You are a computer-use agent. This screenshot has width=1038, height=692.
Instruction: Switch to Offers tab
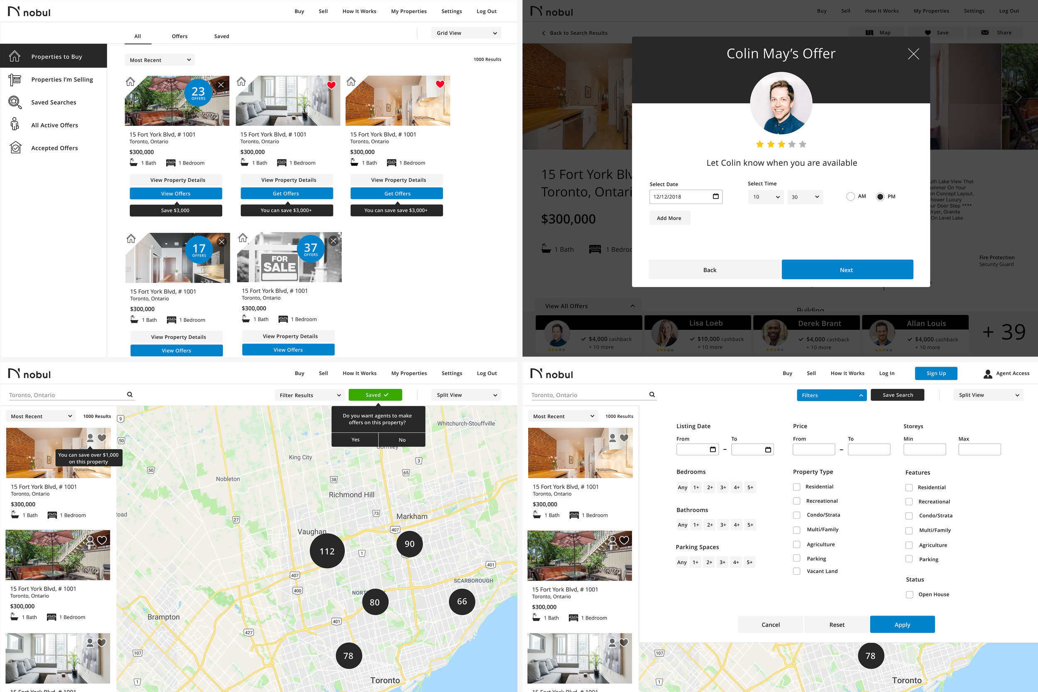[x=179, y=36]
